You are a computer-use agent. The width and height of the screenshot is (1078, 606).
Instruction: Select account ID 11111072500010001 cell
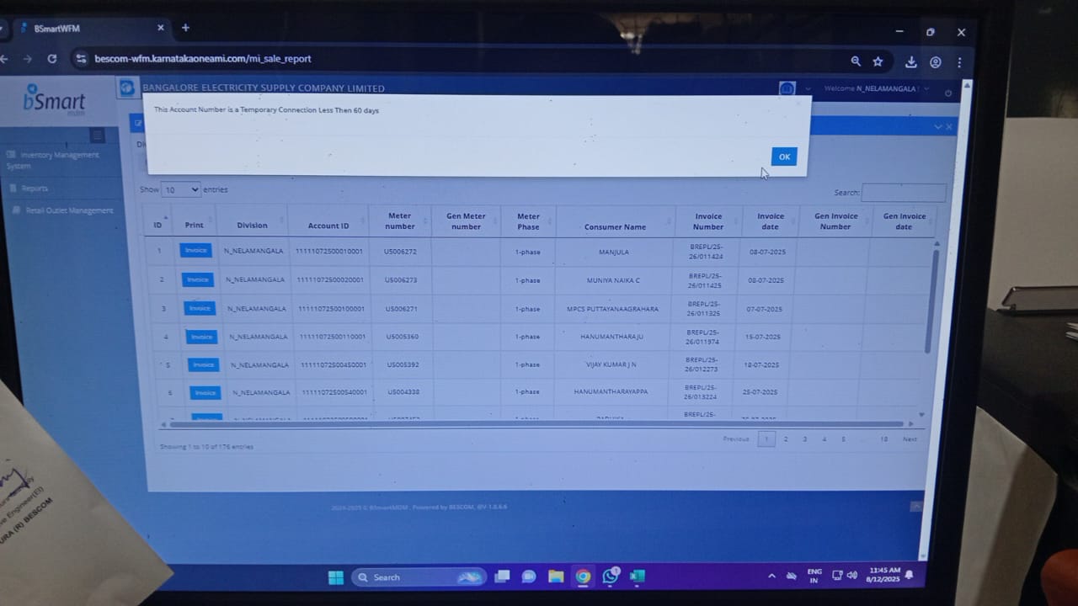pos(328,252)
